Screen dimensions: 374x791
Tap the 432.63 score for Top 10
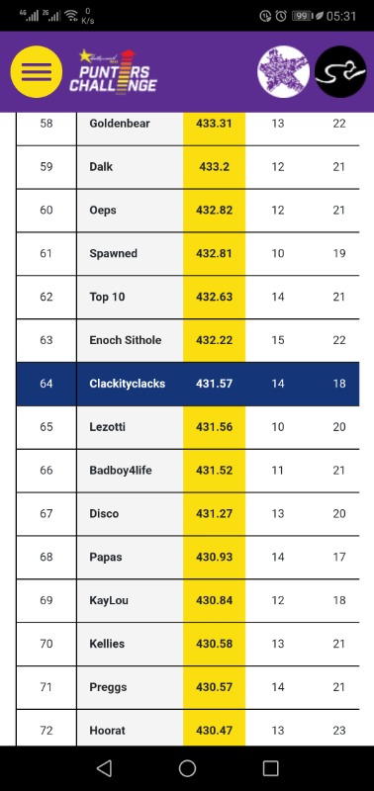pyautogui.click(x=214, y=298)
